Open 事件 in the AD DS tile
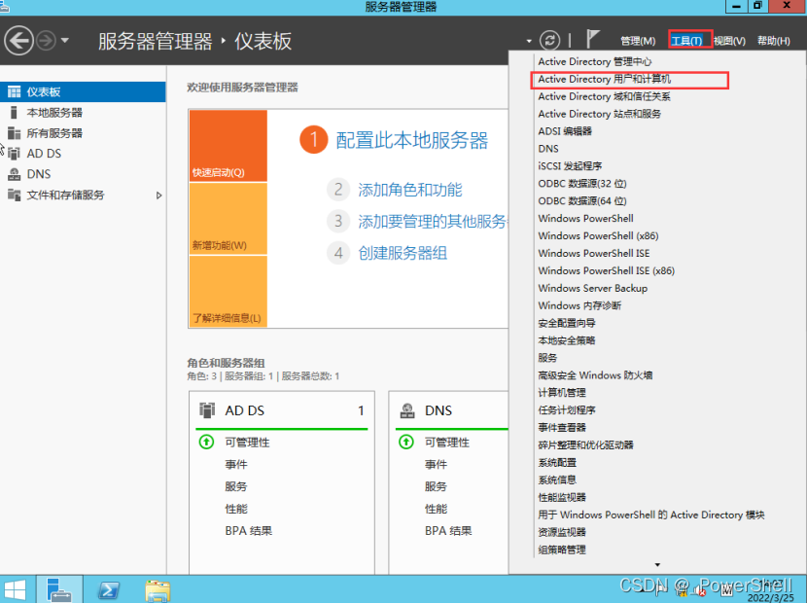807x604 pixels. [x=235, y=465]
